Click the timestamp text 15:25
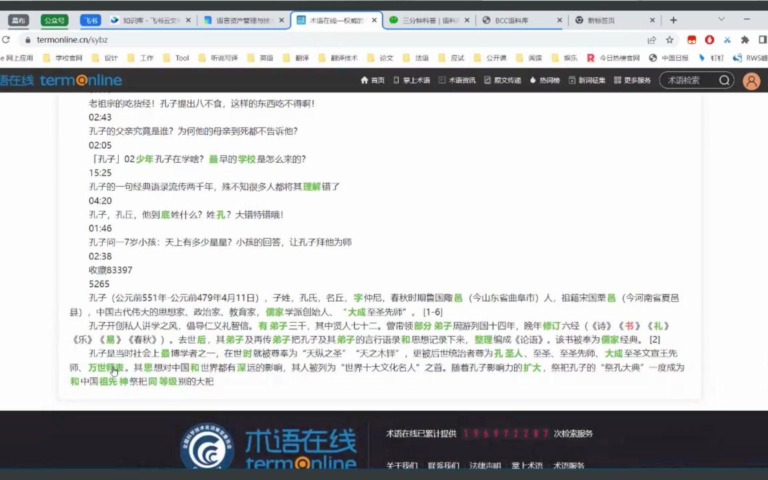768x480 pixels. click(100, 173)
